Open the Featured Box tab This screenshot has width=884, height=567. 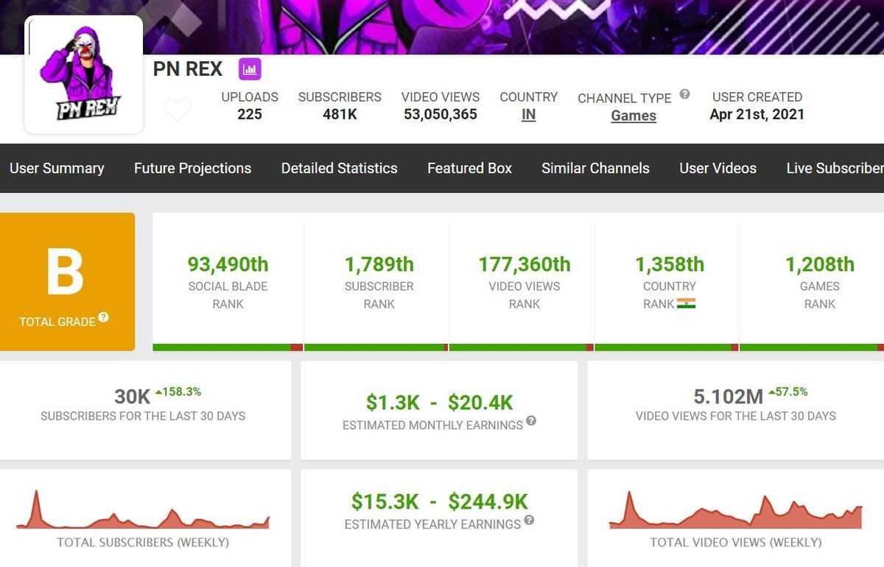(469, 168)
